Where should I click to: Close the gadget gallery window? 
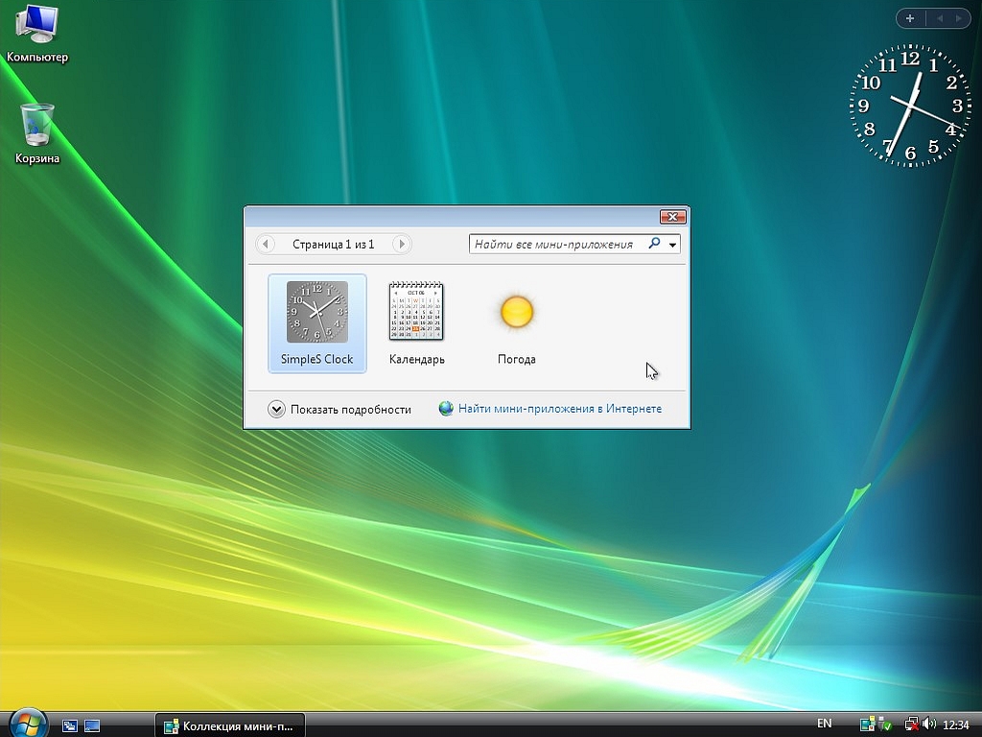click(x=673, y=217)
